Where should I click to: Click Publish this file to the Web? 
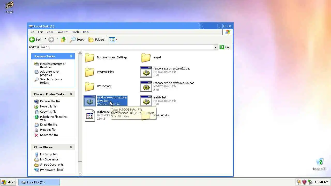[x=53, y=118]
